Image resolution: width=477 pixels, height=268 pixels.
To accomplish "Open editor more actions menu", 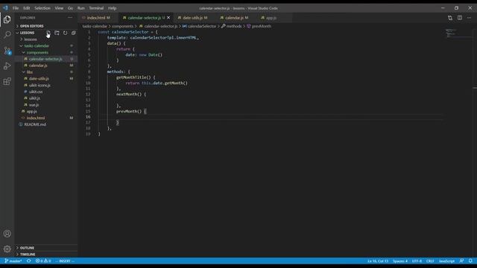I will point(469,18).
